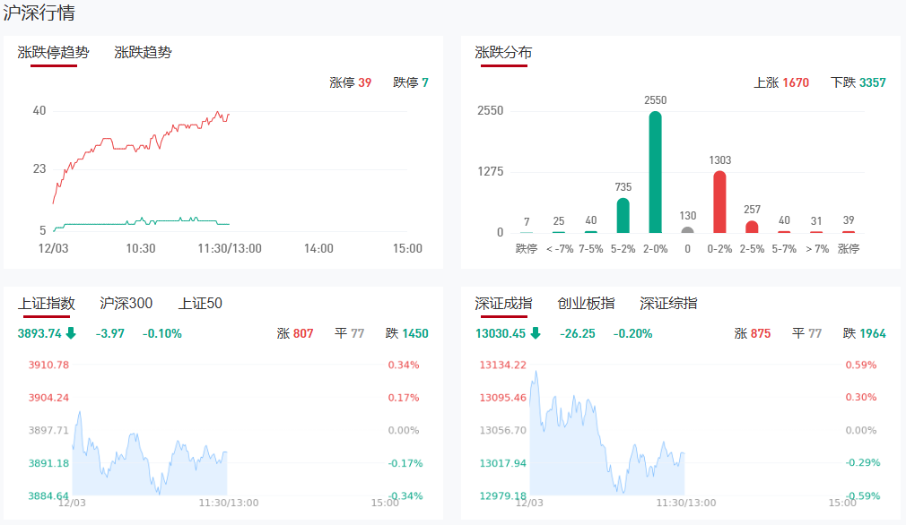Click the red 2-5% bar showing 257
Viewport: 906px width, 525px height.
pyautogui.click(x=752, y=227)
